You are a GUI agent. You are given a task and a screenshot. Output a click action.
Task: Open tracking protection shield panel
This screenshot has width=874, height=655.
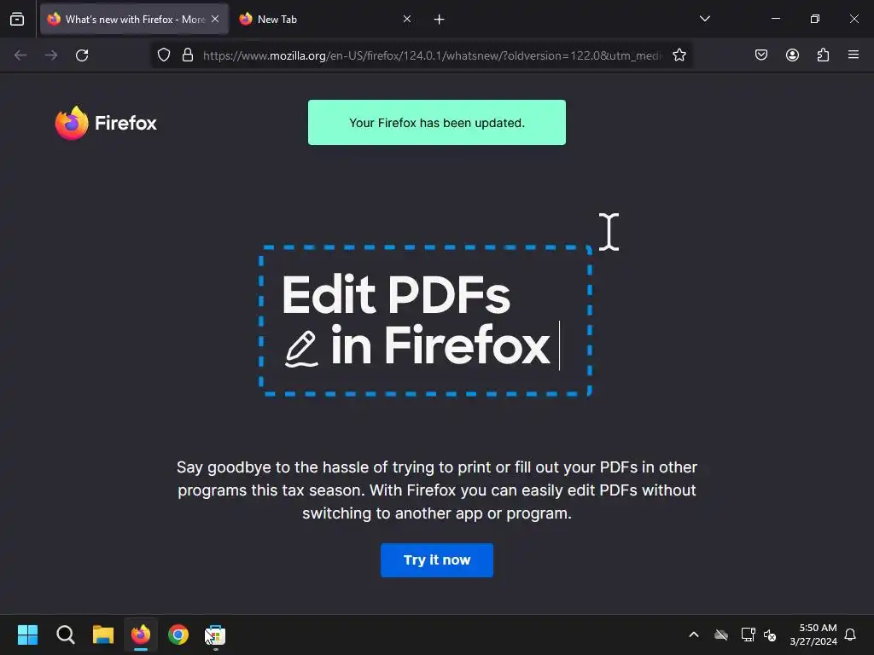(163, 55)
